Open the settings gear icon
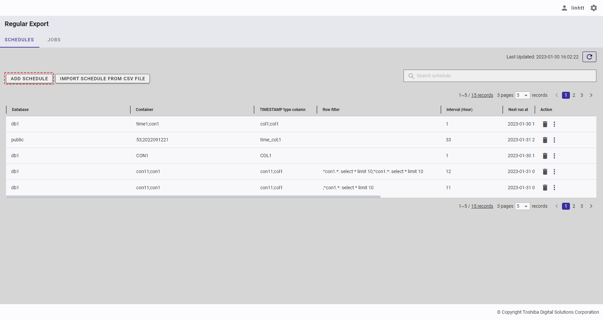This screenshot has height=320, width=603. coord(594,8)
